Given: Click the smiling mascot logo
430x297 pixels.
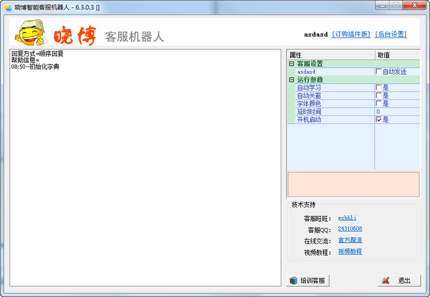Looking at the screenshot, I should [x=31, y=33].
